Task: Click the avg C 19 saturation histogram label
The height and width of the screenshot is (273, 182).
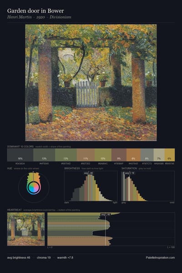Action: [130, 173]
